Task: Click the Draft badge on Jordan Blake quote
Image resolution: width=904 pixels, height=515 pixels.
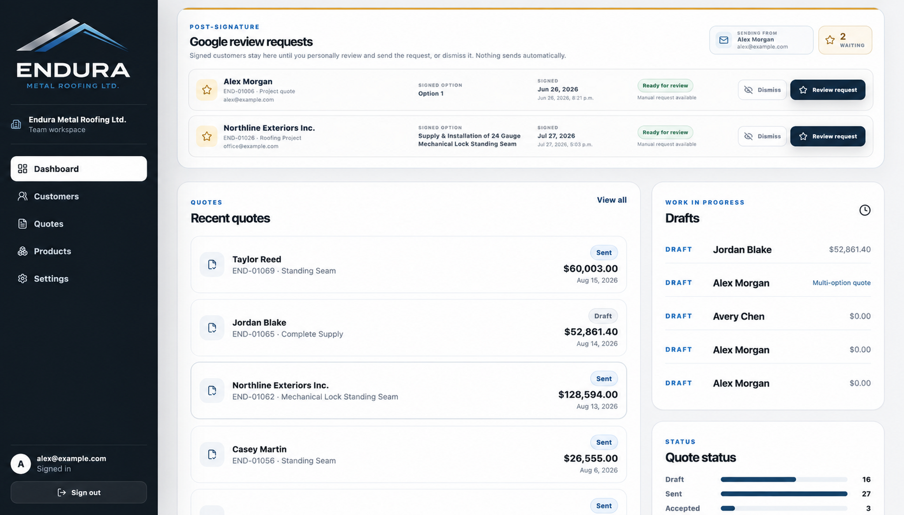Action: click(x=603, y=316)
